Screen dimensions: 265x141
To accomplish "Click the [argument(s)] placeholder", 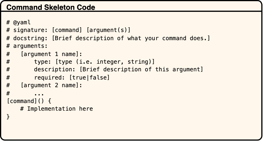I will (109, 30).
